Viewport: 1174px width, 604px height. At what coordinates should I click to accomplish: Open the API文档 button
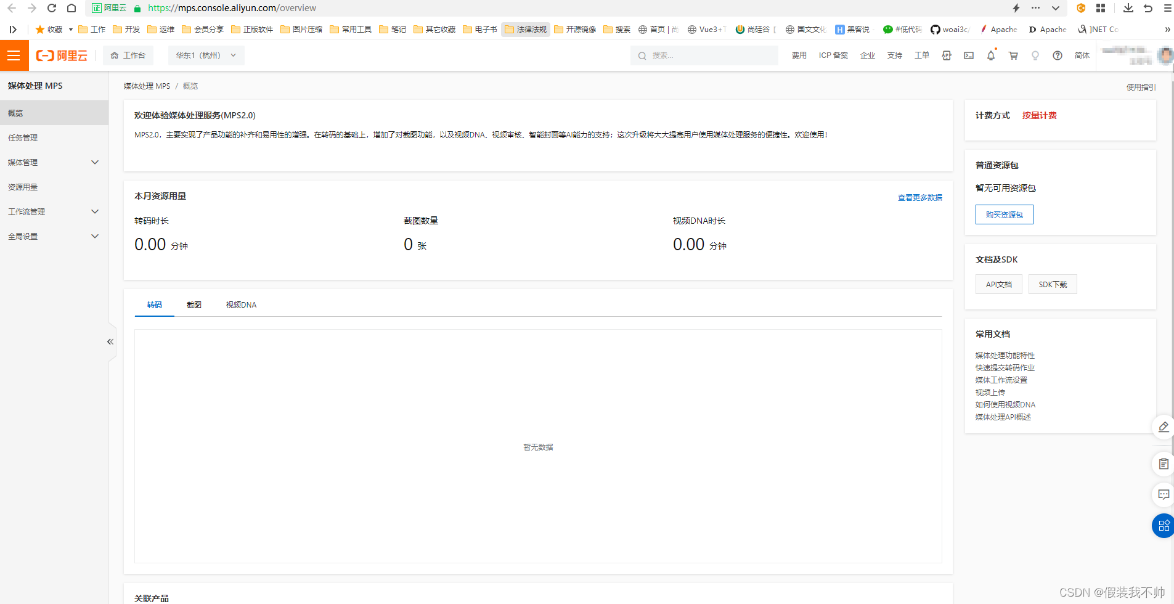[999, 284]
